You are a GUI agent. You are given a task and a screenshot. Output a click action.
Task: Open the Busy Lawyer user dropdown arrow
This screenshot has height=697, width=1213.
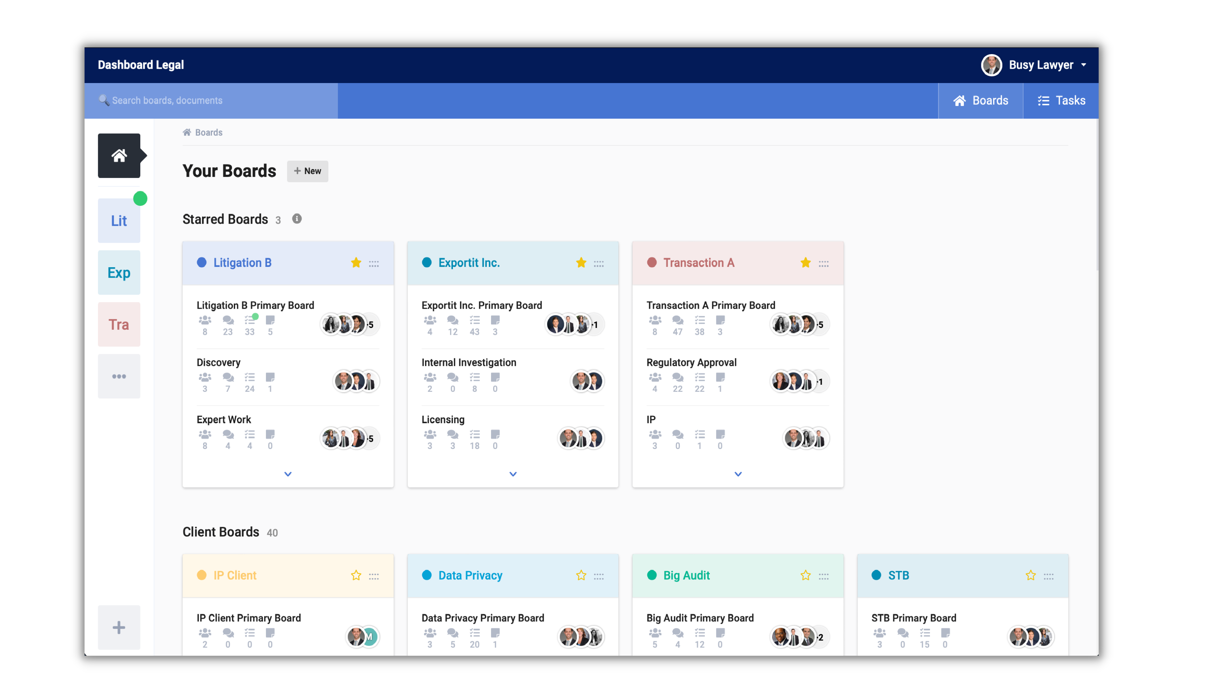tap(1084, 65)
